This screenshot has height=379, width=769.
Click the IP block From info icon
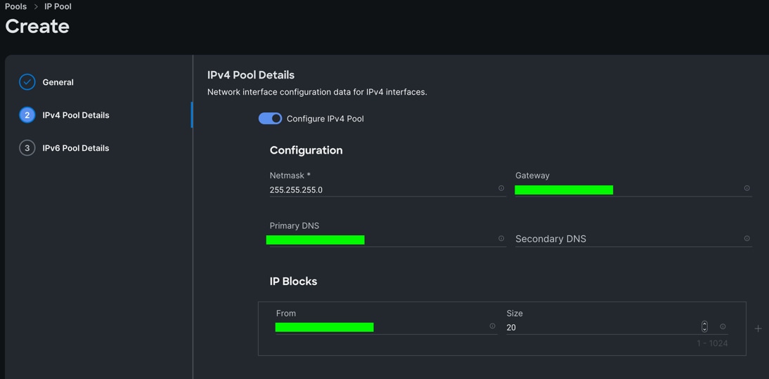click(492, 326)
